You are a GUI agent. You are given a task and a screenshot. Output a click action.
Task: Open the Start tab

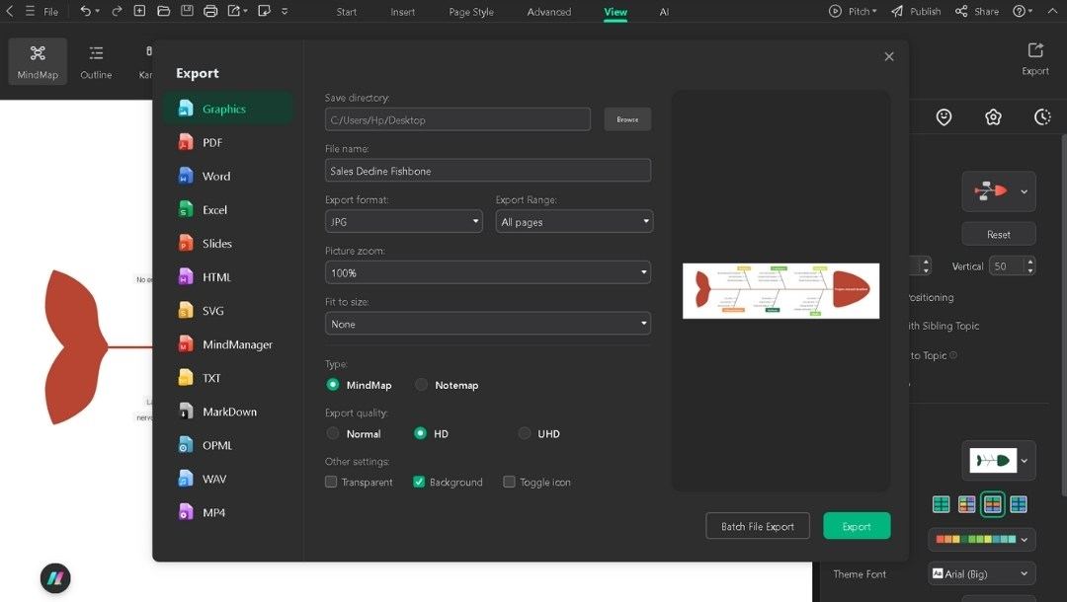point(347,12)
